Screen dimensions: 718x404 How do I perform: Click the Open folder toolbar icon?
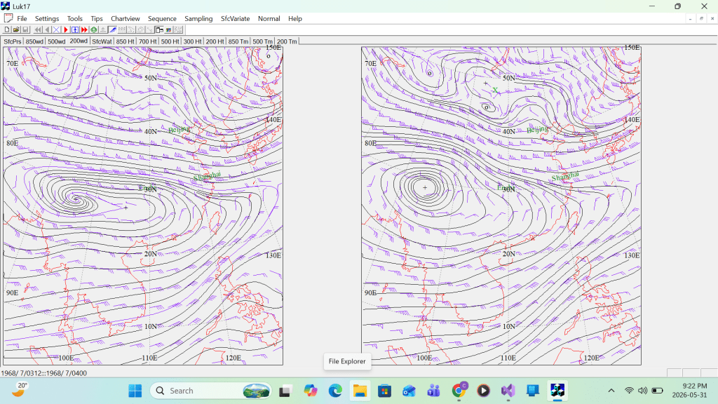tap(16, 29)
